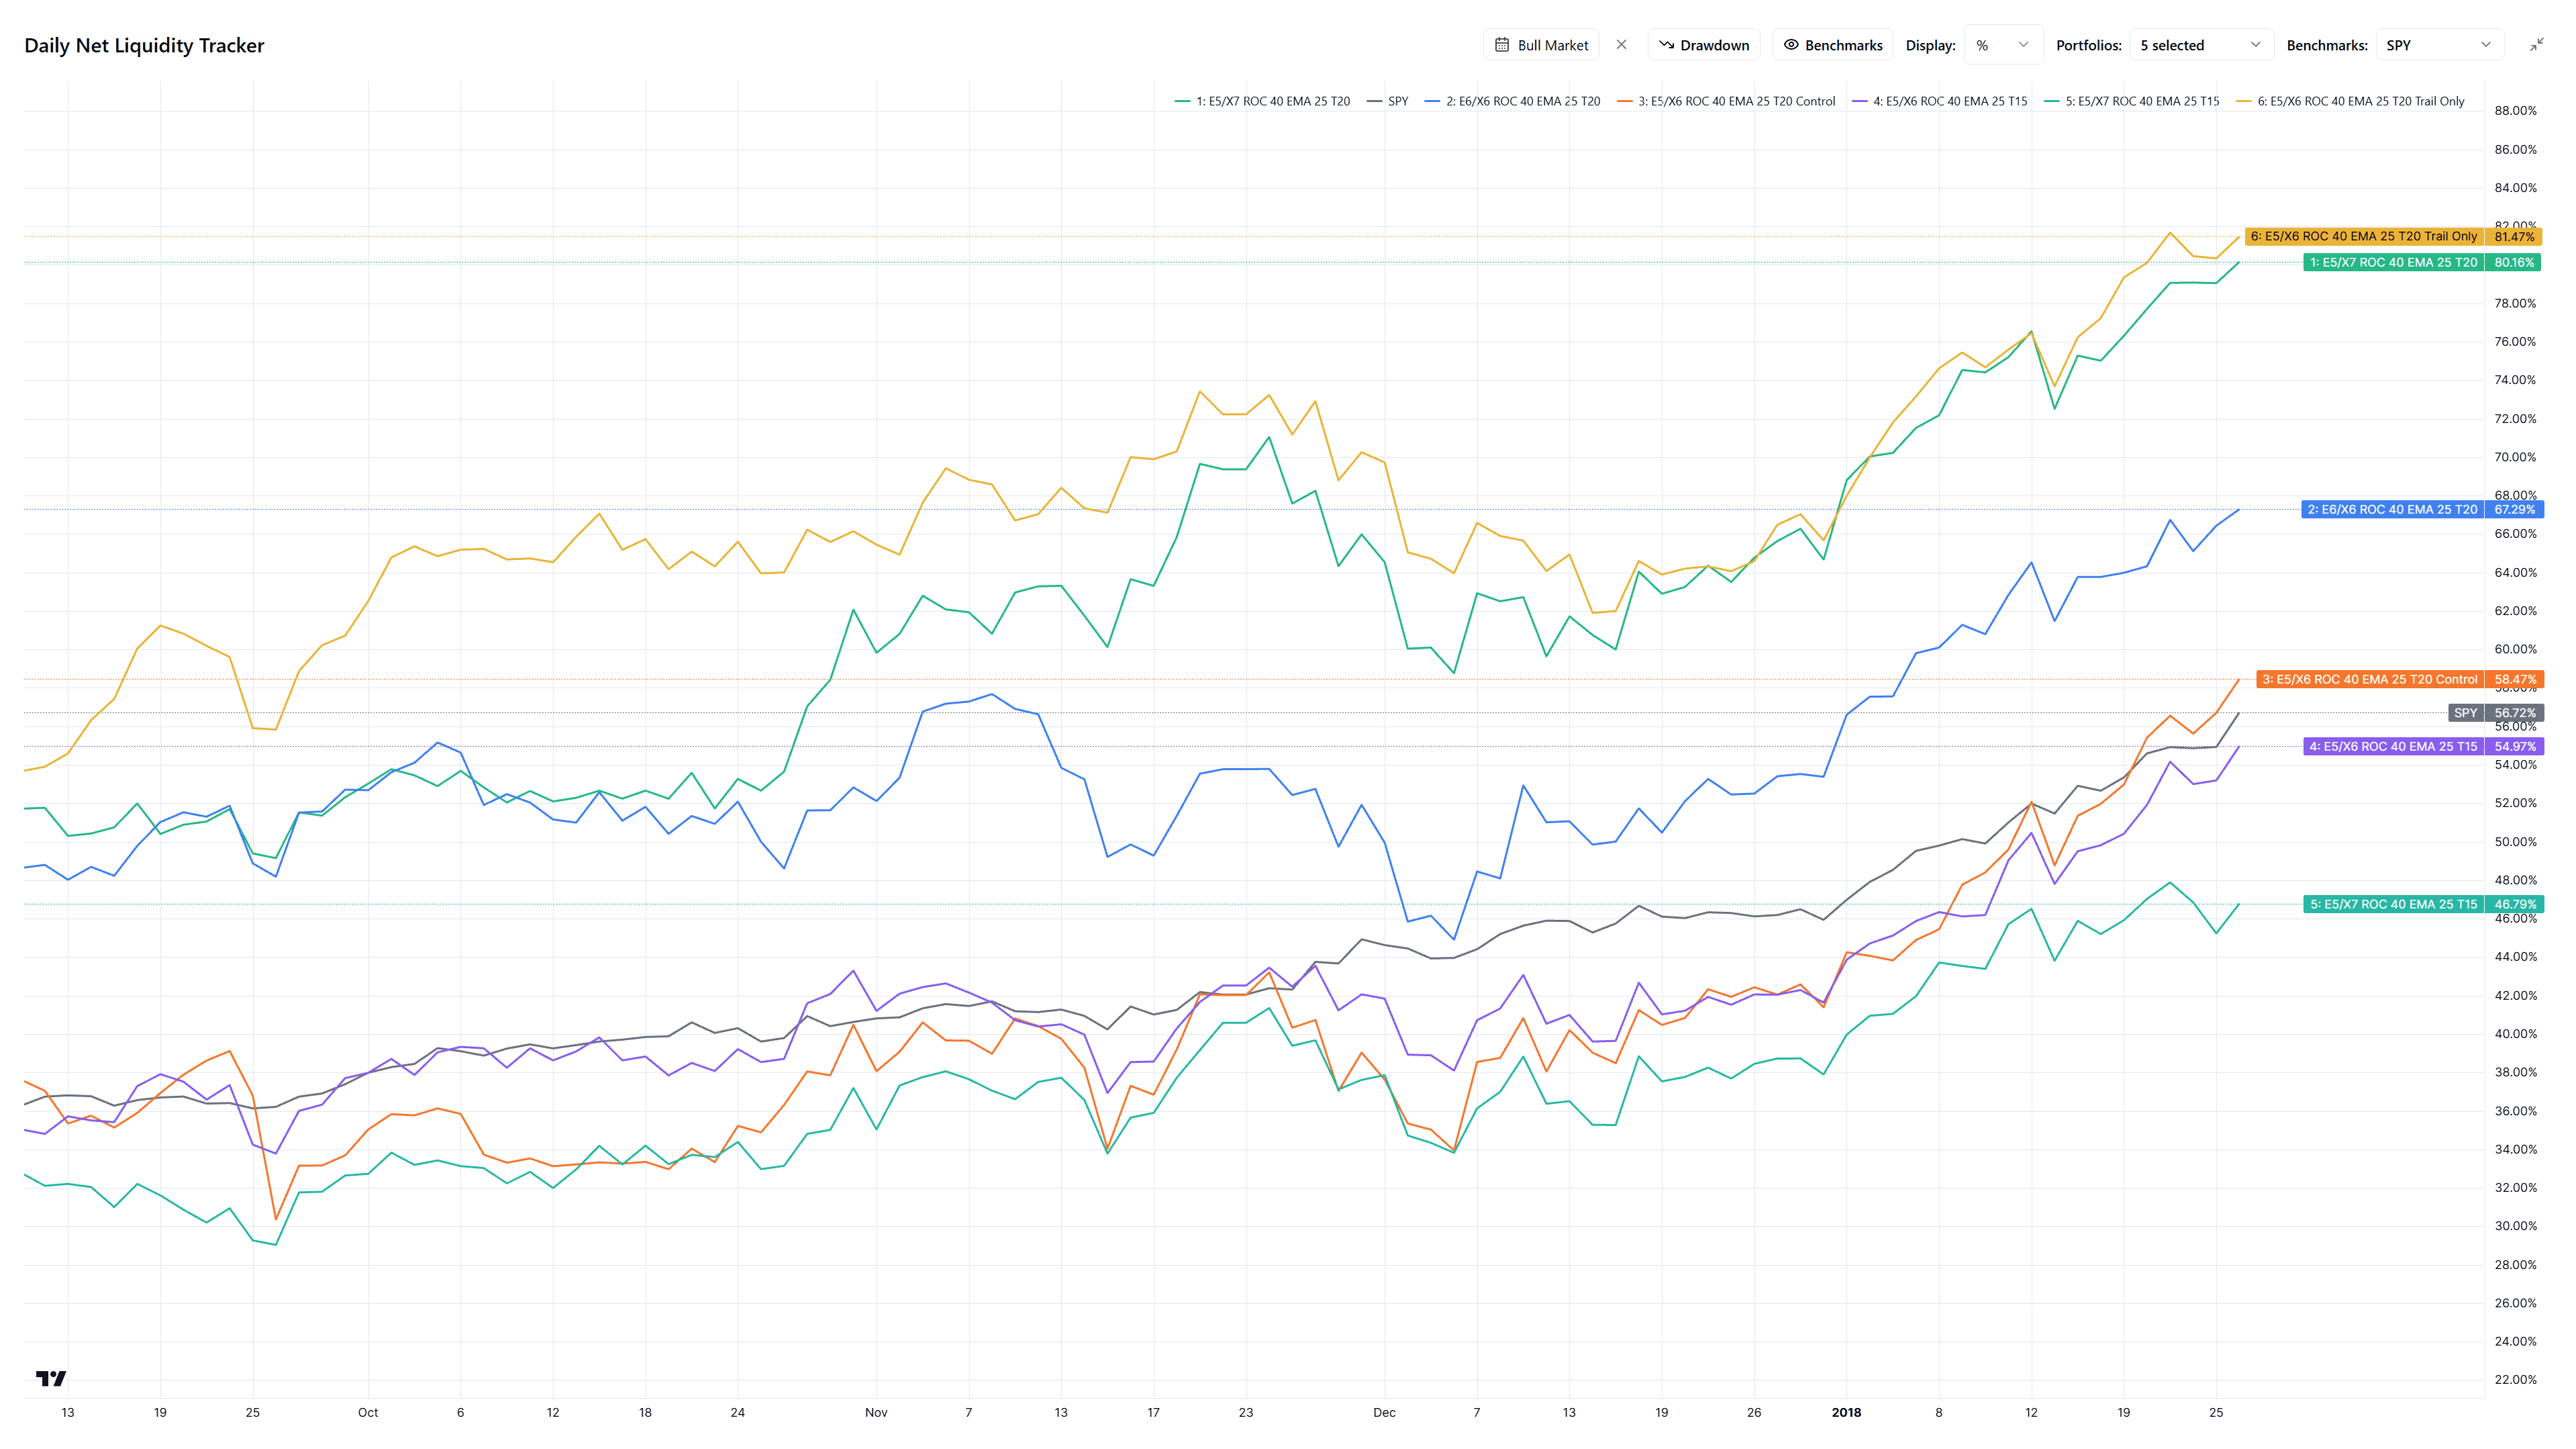Toggle legend 3: E5/X6 T20 Control

(1726, 101)
